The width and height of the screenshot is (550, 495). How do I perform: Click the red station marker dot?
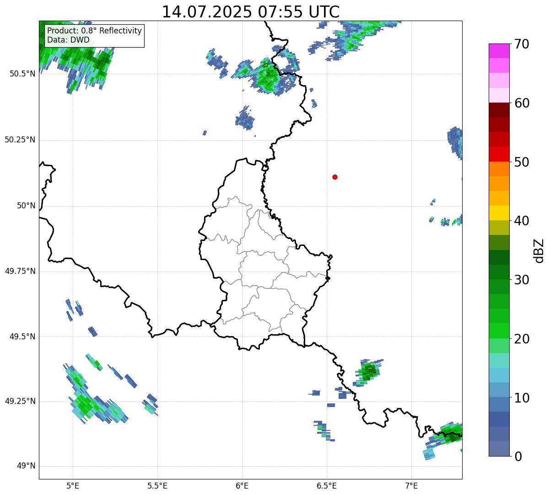pos(335,177)
